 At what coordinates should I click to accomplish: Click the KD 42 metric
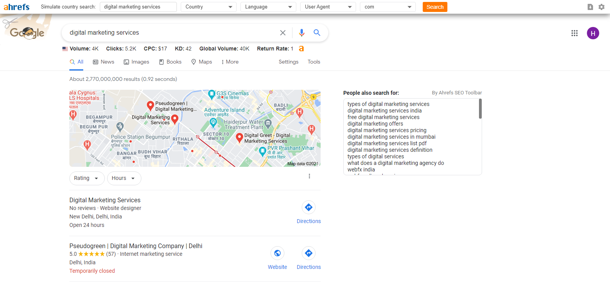point(183,49)
